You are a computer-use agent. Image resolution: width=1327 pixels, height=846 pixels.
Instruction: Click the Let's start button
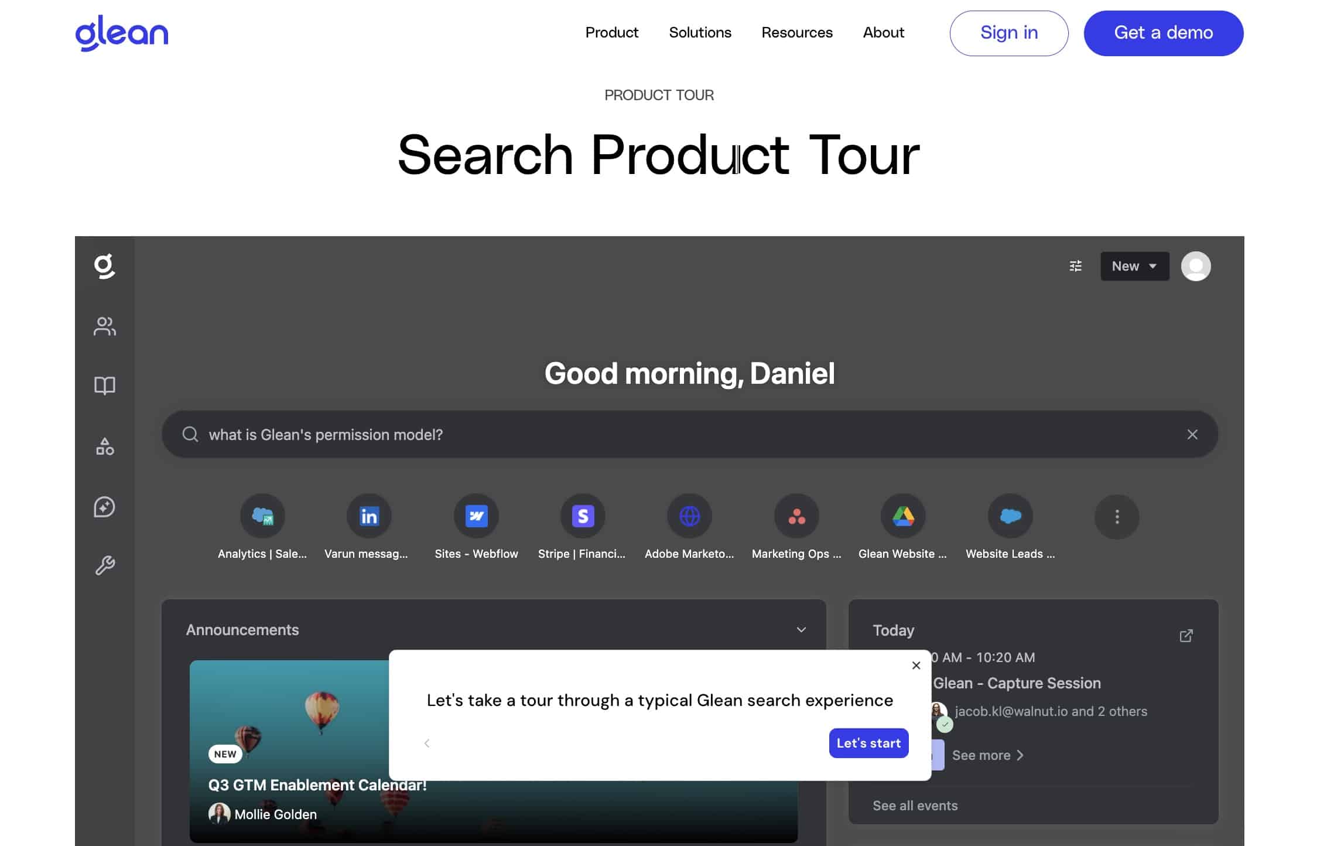[x=868, y=743]
